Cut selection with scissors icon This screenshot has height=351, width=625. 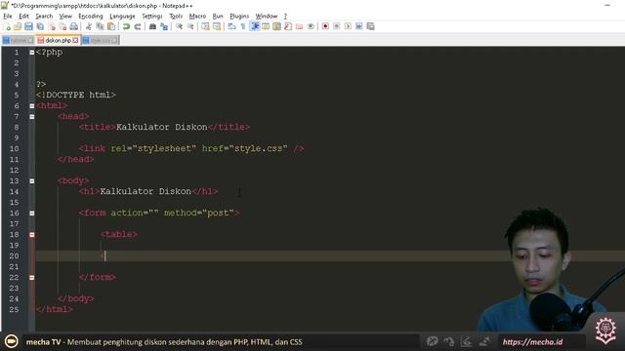(89, 26)
